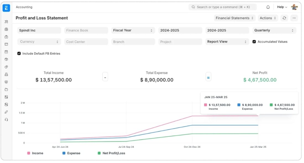Open the box package sidebar icon
The width and height of the screenshot is (304, 163).
(x=6, y=59)
